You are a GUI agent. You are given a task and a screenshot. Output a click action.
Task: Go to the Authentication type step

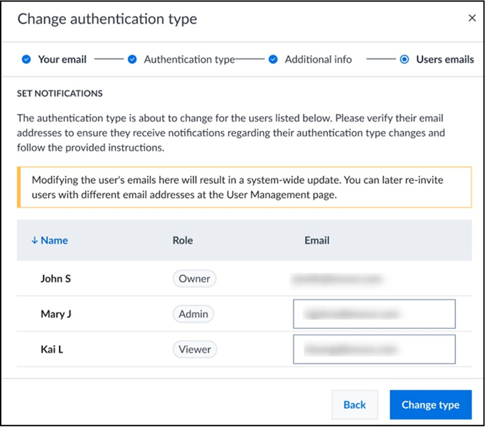pos(189,59)
